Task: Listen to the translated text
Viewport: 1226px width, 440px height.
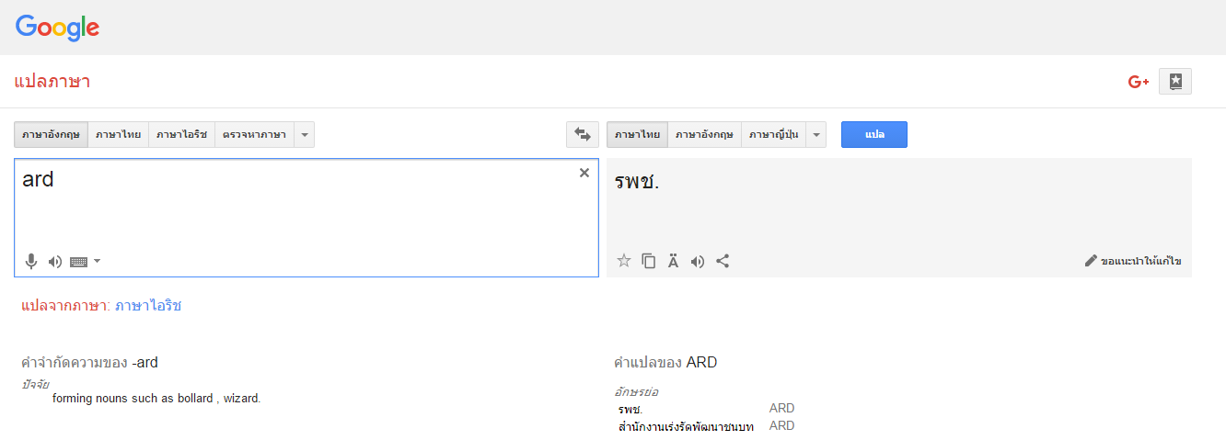Action: 698,261
